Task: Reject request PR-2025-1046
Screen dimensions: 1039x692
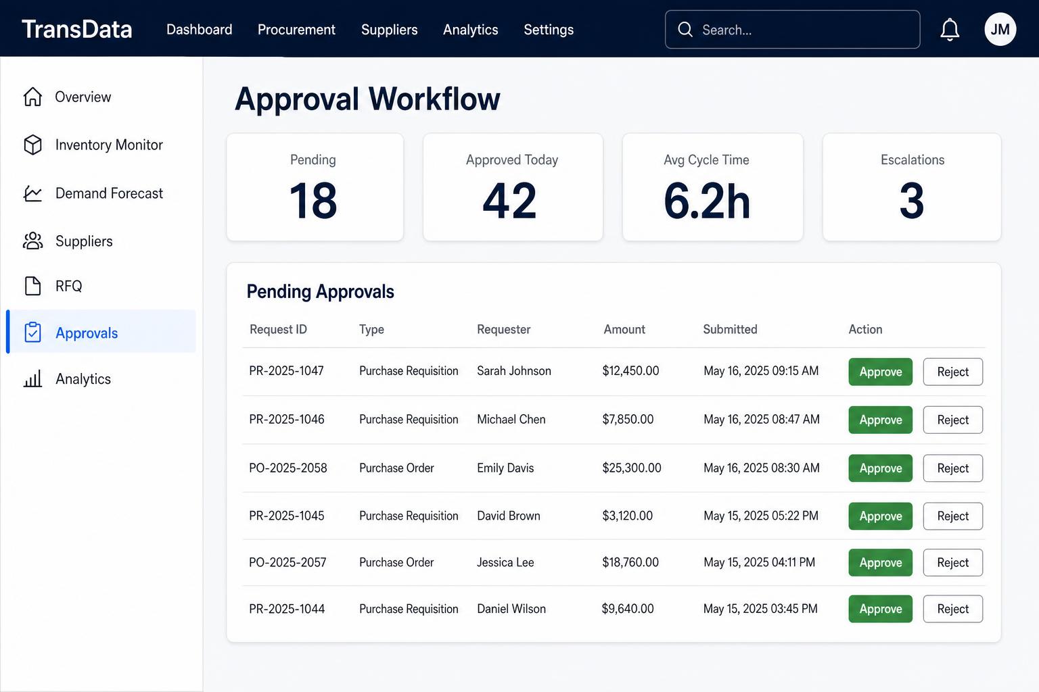Action: click(x=952, y=420)
